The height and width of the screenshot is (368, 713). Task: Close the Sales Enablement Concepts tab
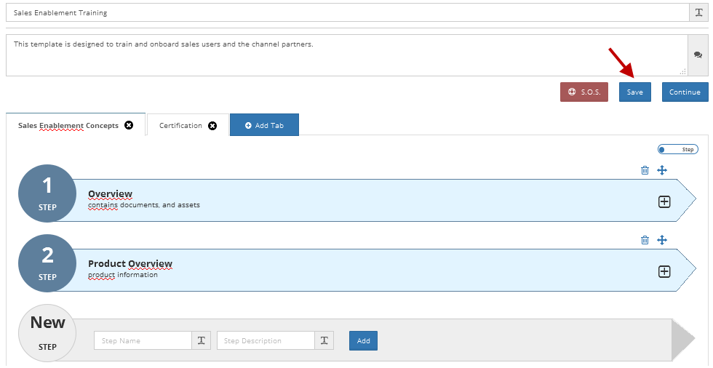coord(129,125)
